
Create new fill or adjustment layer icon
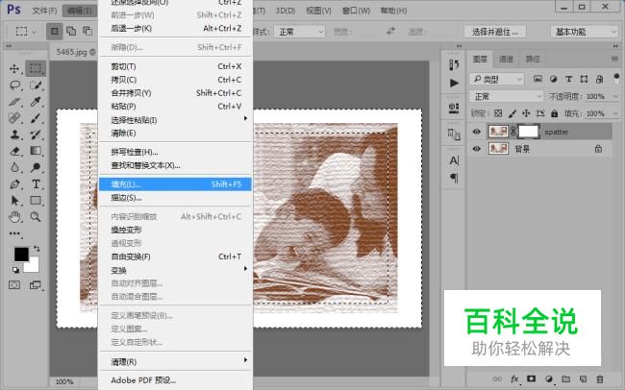[x=549, y=378]
